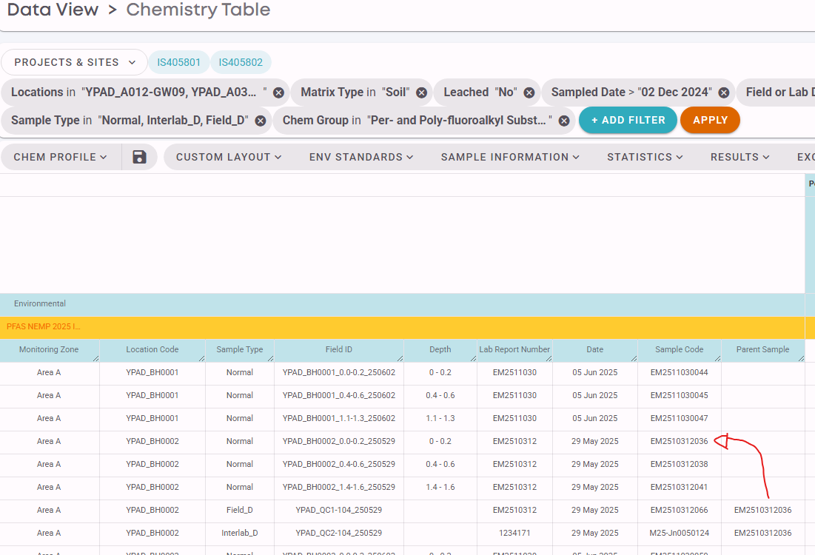Select the IS405801 project chip
815x555 pixels.
pos(178,63)
